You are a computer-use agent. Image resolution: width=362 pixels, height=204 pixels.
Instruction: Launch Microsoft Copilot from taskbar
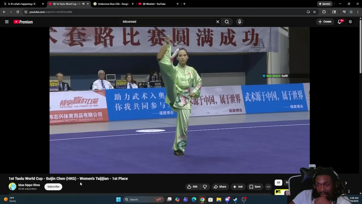(x=177, y=199)
